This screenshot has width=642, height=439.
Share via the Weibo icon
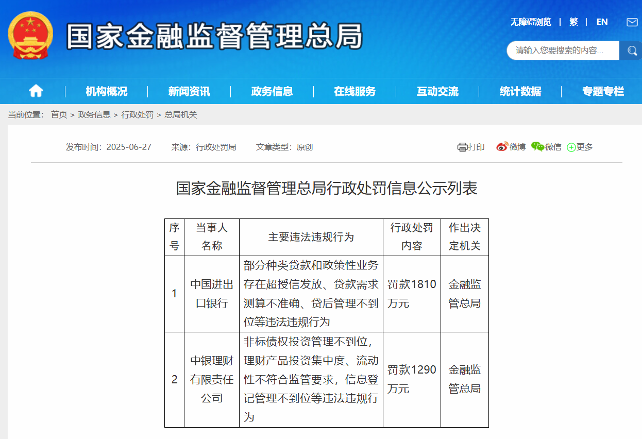(502, 147)
